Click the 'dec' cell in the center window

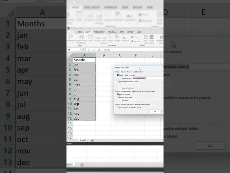tap(84, 119)
